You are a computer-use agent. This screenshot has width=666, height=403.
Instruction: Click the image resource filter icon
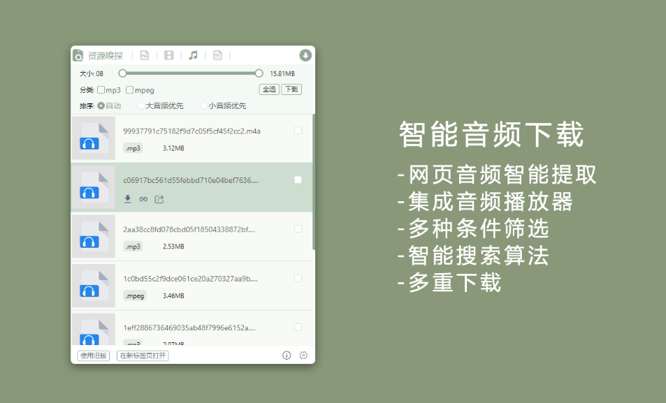pyautogui.click(x=145, y=54)
